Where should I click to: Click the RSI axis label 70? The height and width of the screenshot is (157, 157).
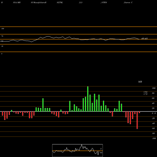click(2, 36)
